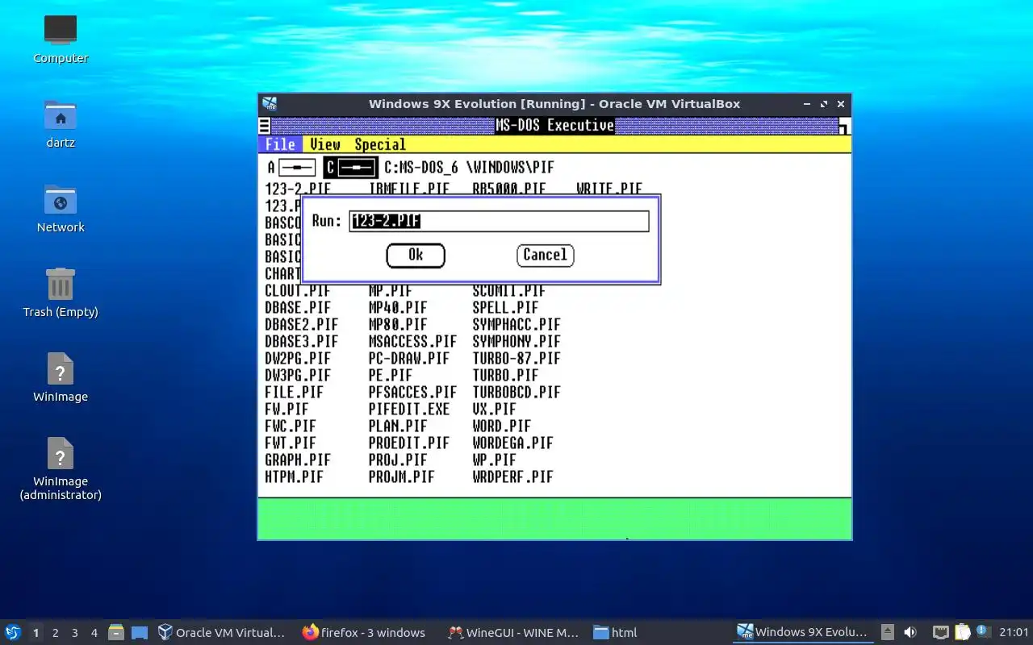Switch to html folder taskbar entry
Screen dimensions: 1033x645
click(615, 632)
